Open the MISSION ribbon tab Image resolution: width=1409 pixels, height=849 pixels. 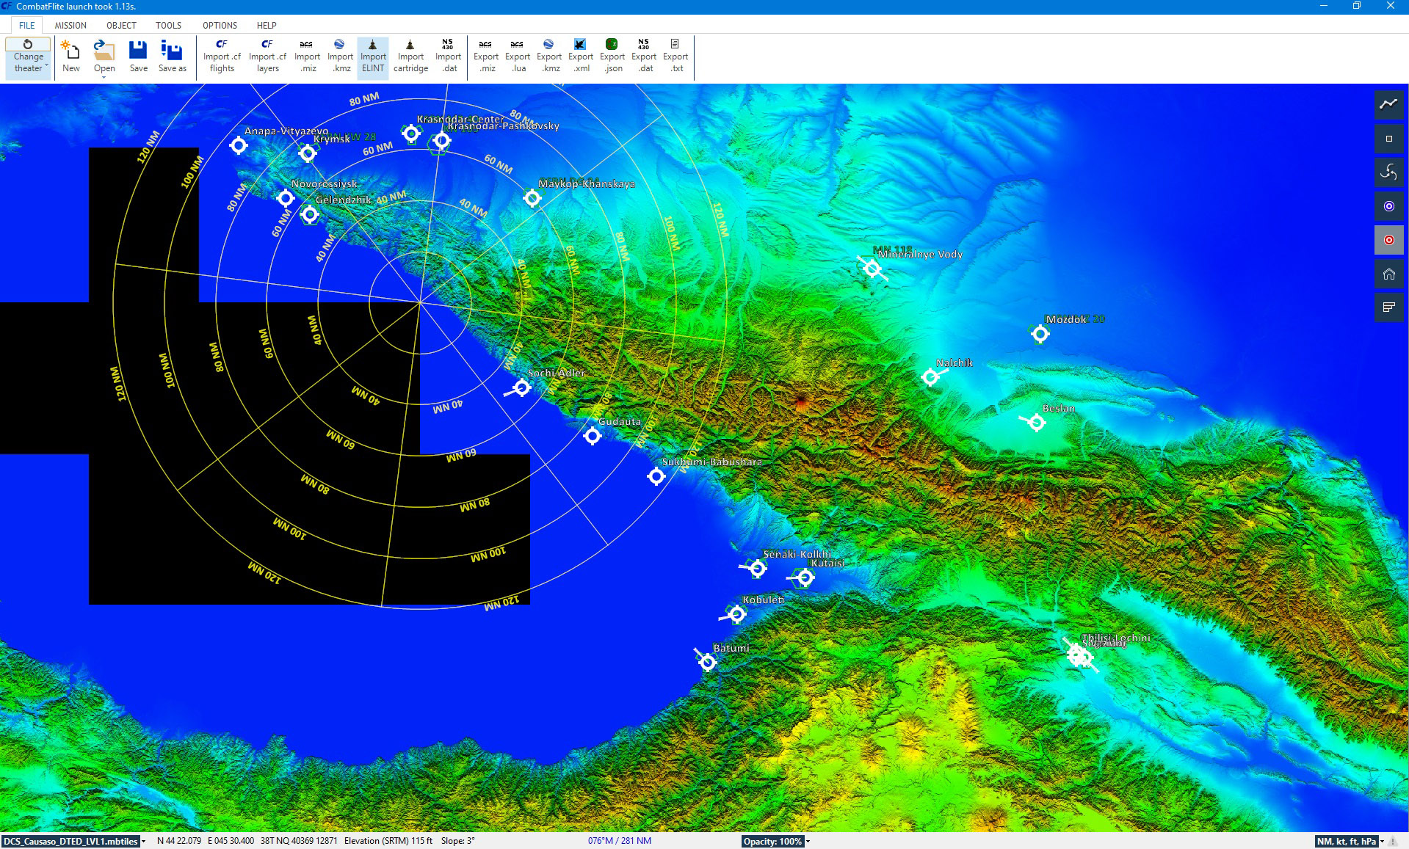70,25
